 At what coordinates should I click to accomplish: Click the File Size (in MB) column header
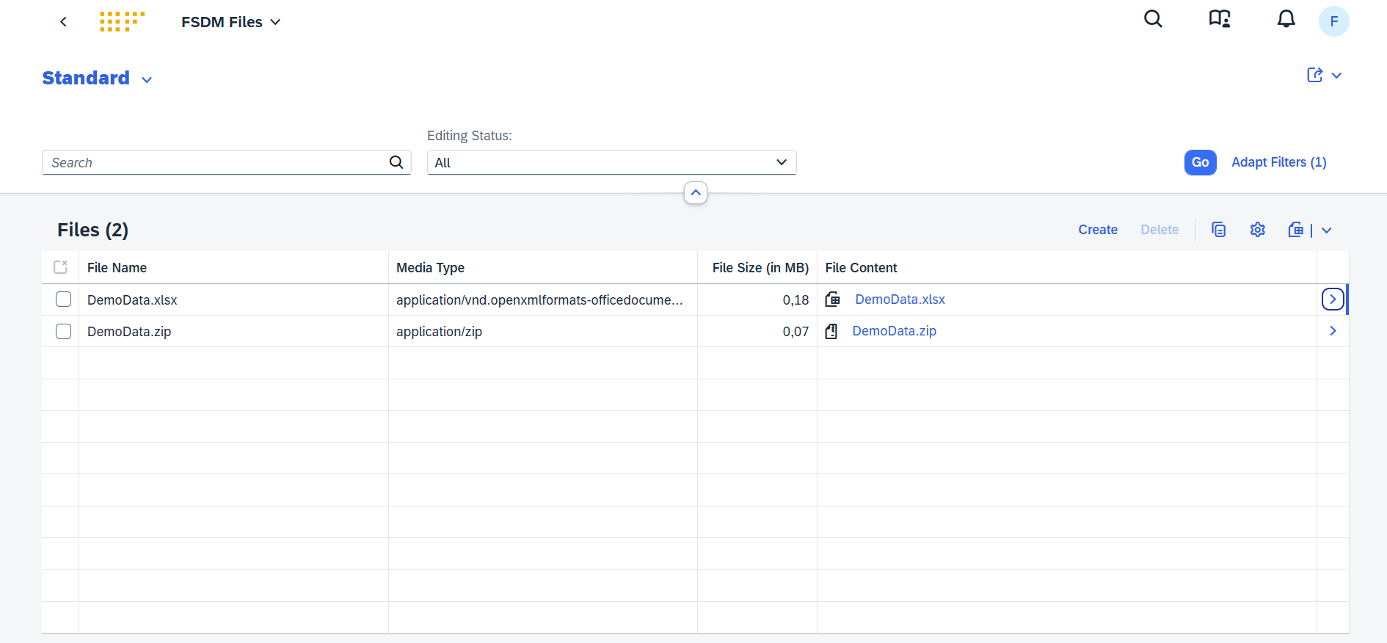tap(757, 268)
